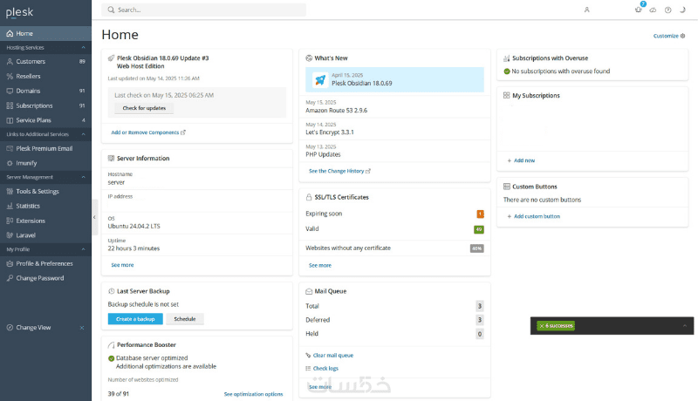
Task: Open Extensions in the sidebar
Action: (x=46, y=221)
